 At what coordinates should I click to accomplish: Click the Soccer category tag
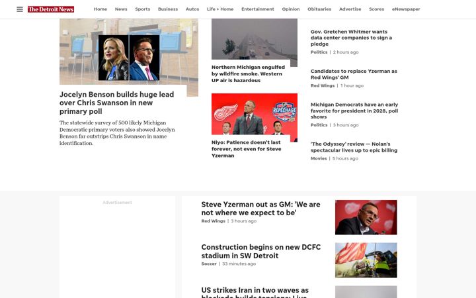tap(209, 264)
